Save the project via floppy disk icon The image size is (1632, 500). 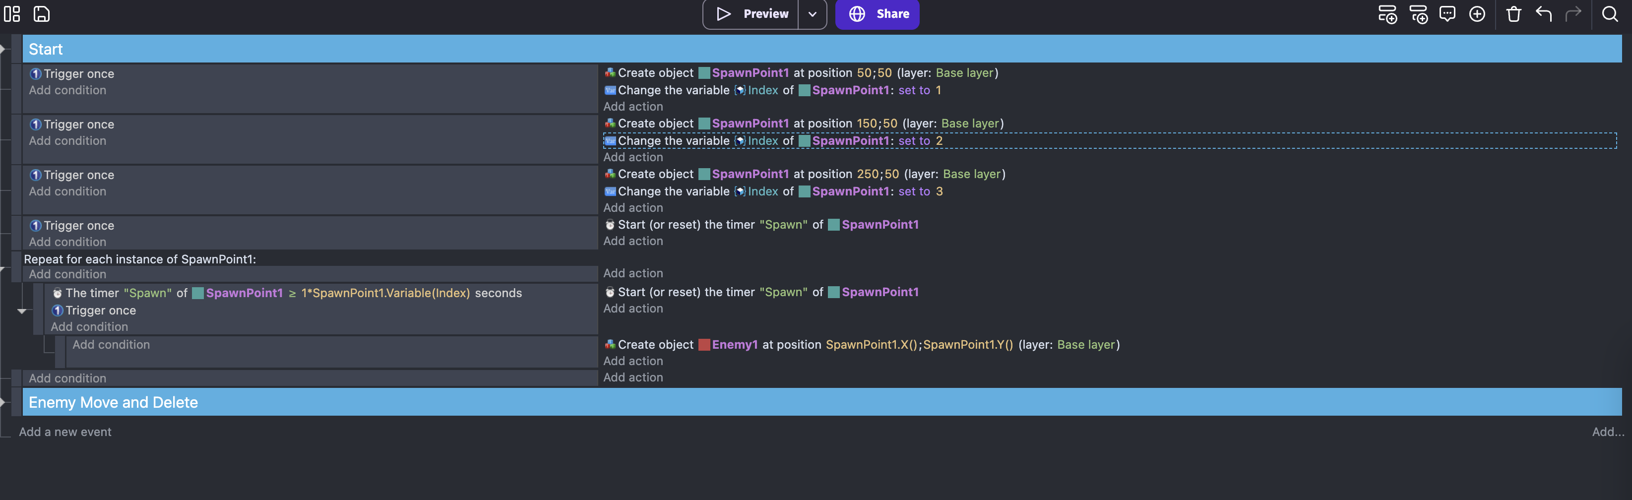point(42,13)
